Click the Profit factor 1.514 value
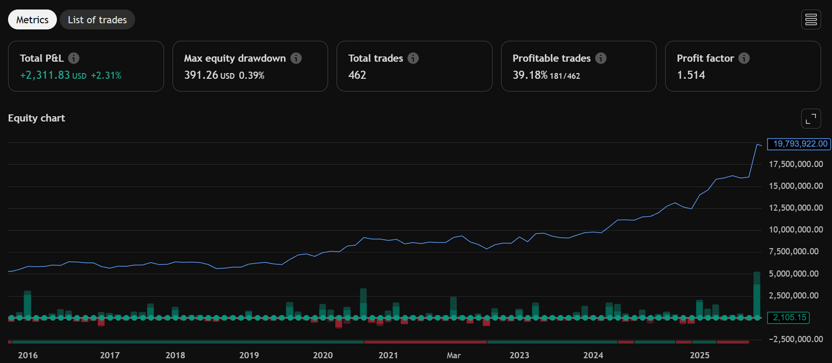Image resolution: width=832 pixels, height=363 pixels. point(691,75)
